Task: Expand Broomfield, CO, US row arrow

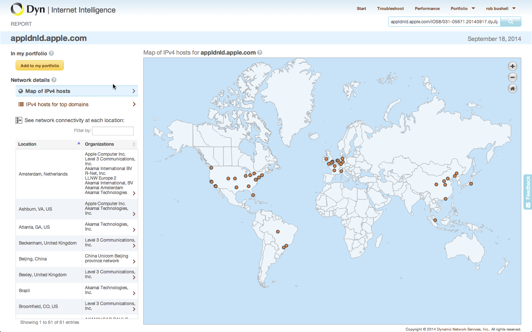Action: tap(134, 309)
